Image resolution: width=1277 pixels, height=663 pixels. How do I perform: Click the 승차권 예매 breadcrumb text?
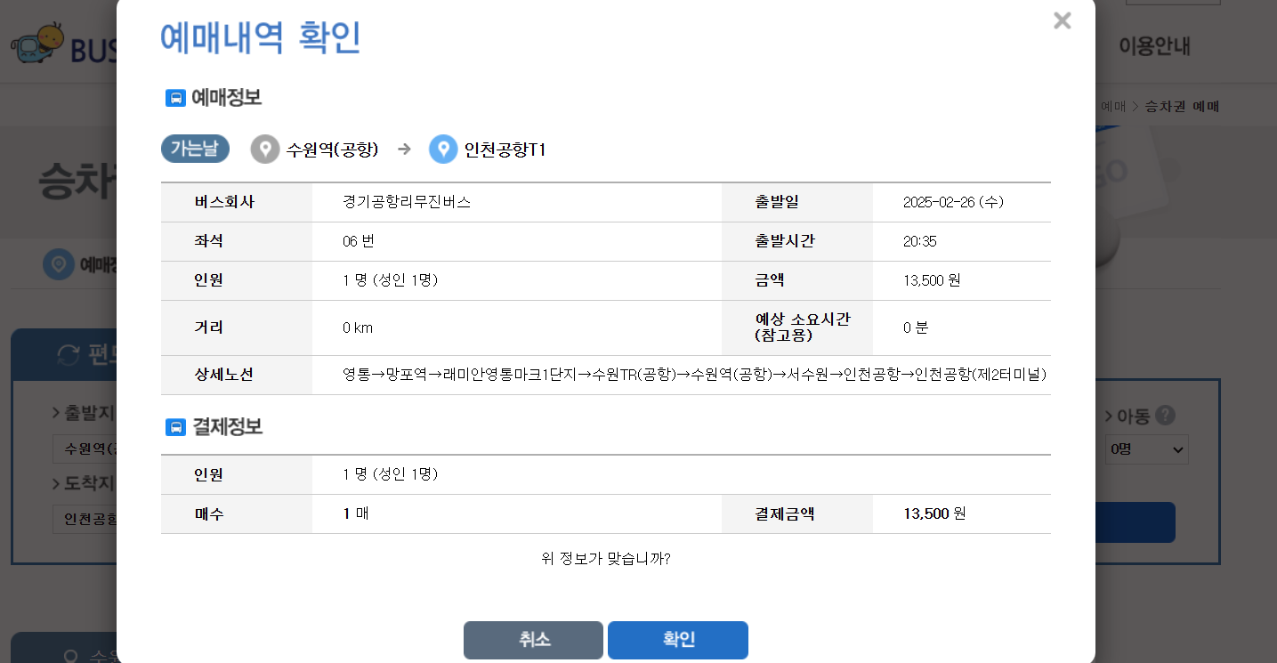[x=1182, y=107]
